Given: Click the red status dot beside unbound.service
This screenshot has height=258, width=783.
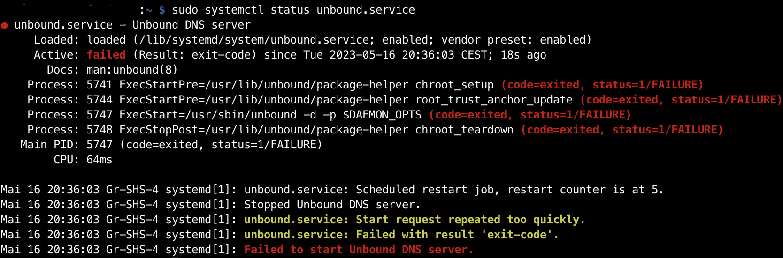Looking at the screenshot, I should coord(4,26).
